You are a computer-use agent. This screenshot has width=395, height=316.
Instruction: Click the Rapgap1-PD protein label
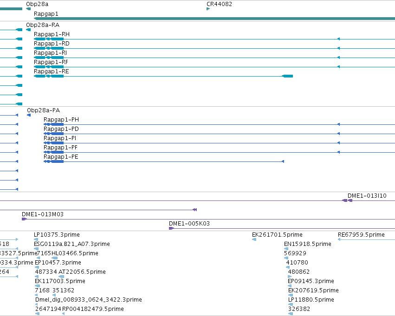point(61,129)
